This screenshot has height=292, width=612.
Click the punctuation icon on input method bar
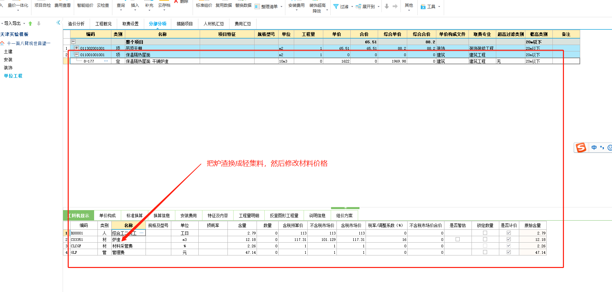[x=602, y=148]
